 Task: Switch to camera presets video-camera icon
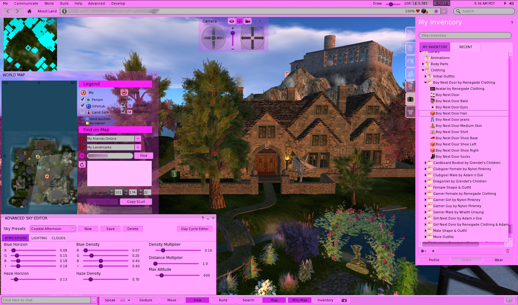(x=248, y=21)
